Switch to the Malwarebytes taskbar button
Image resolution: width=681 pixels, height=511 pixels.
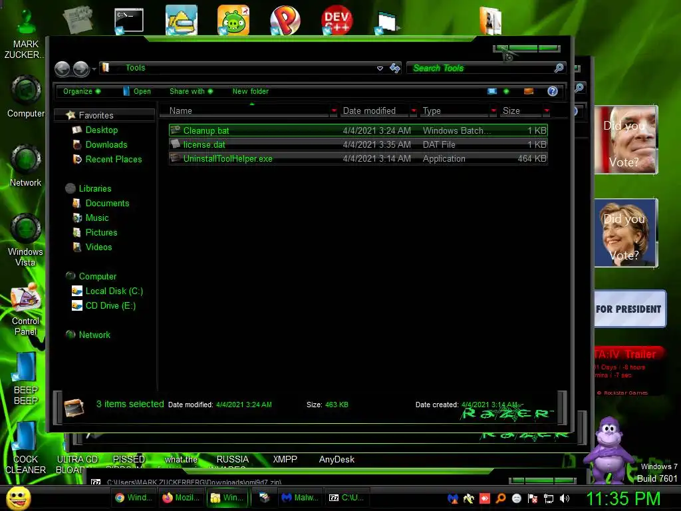tap(300, 498)
